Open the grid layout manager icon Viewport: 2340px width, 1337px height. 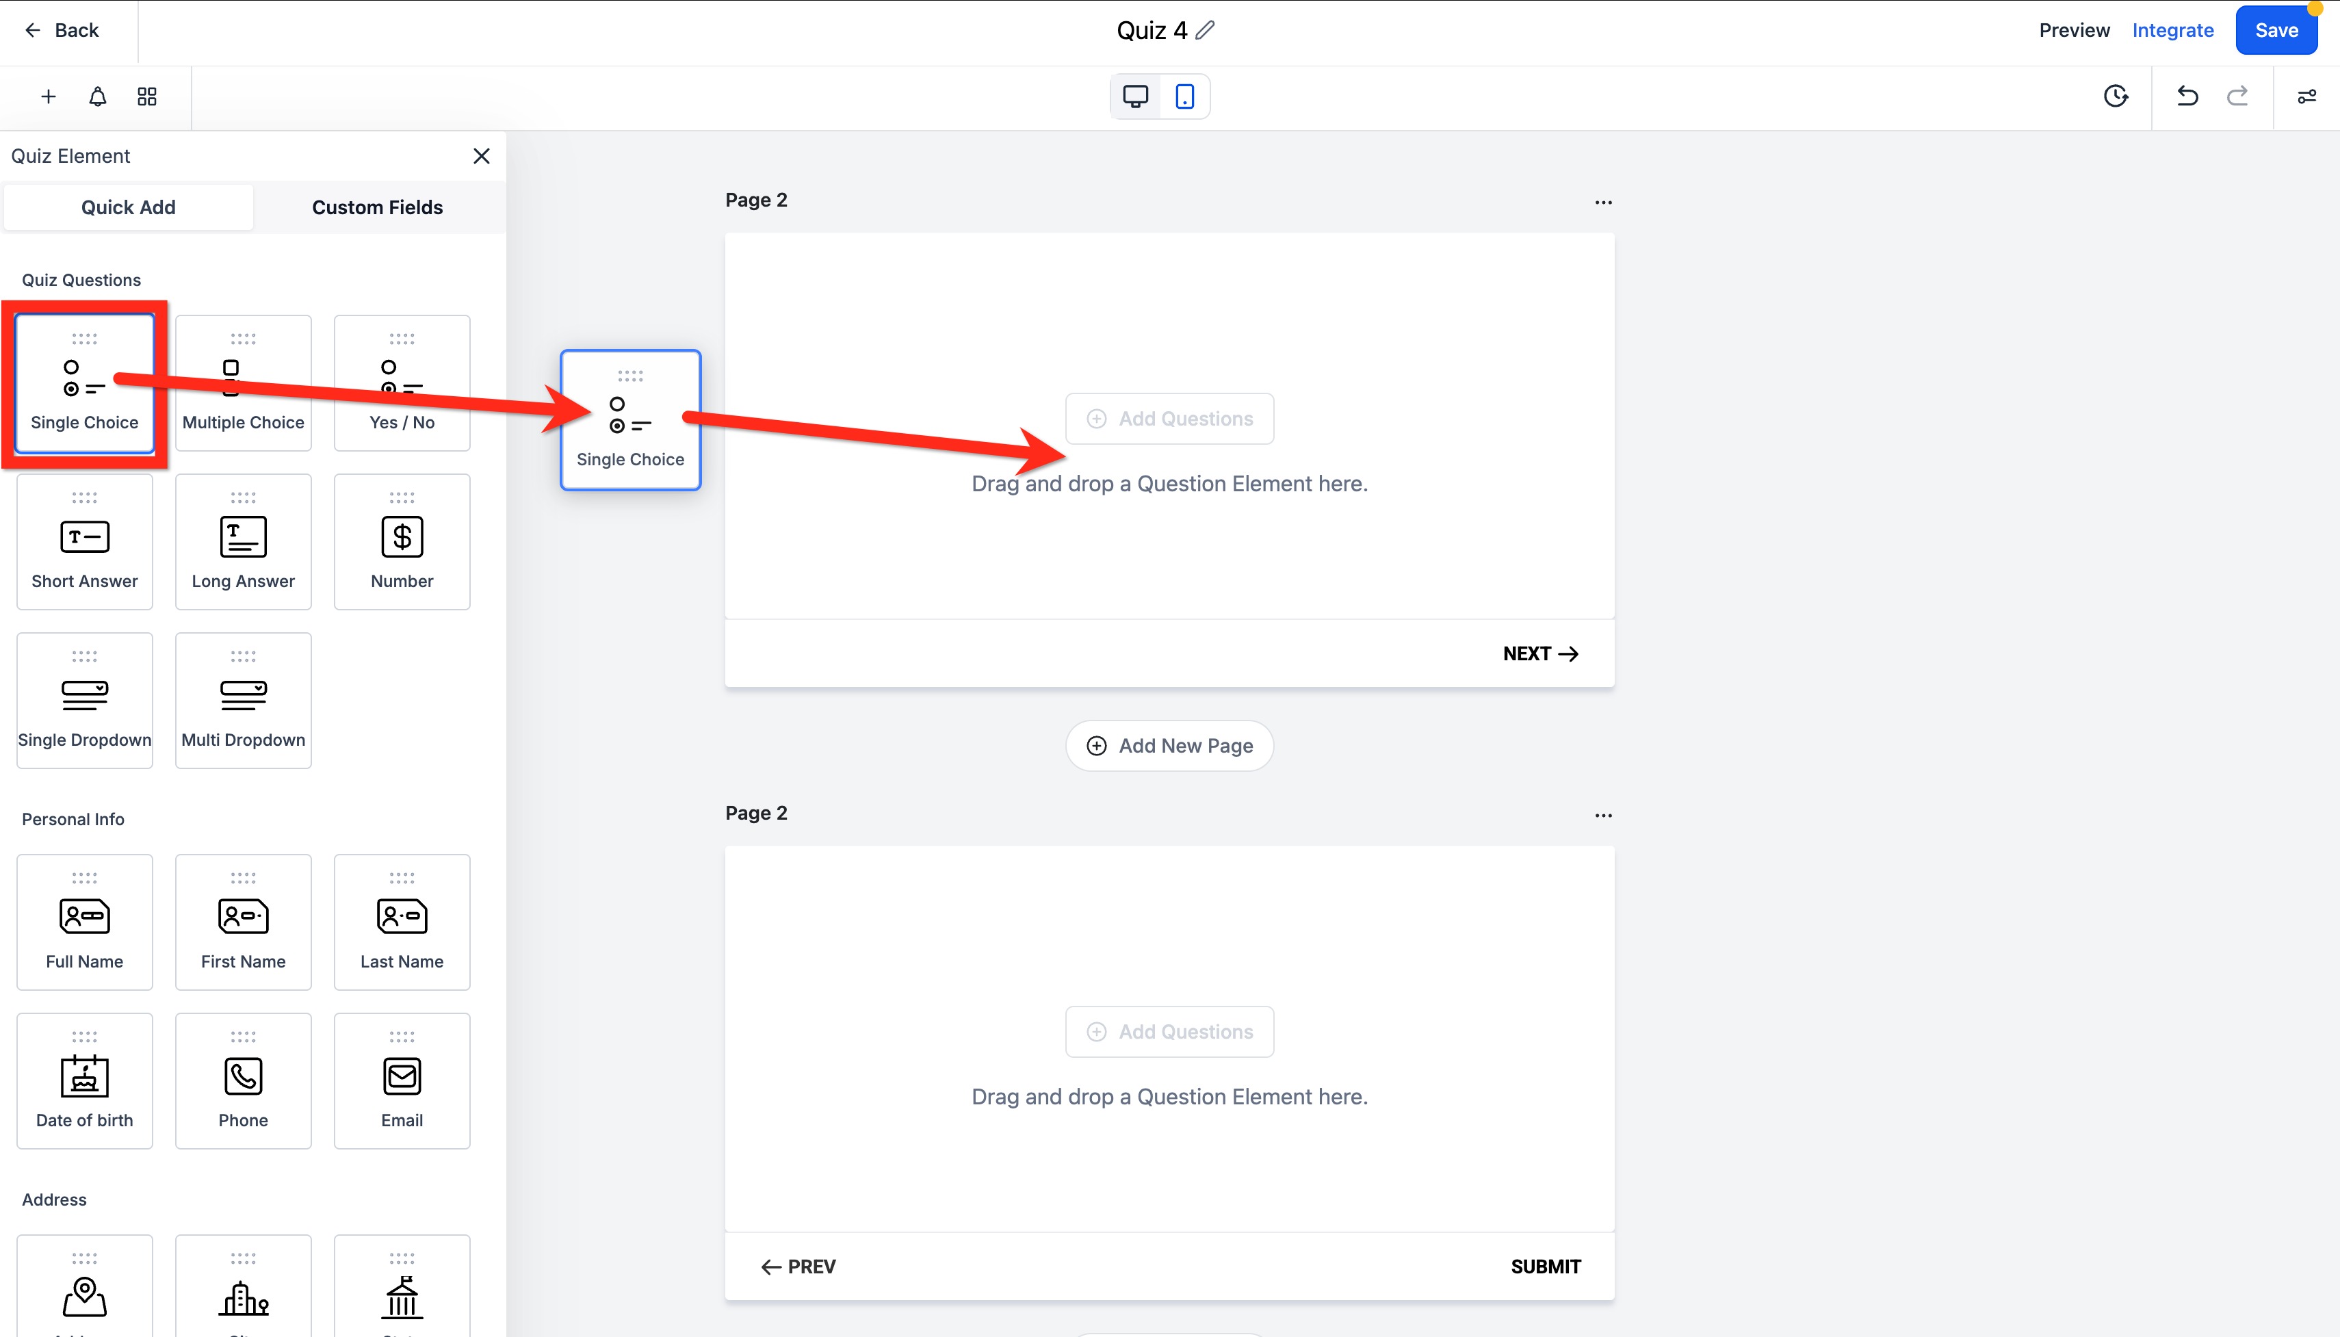tap(147, 96)
